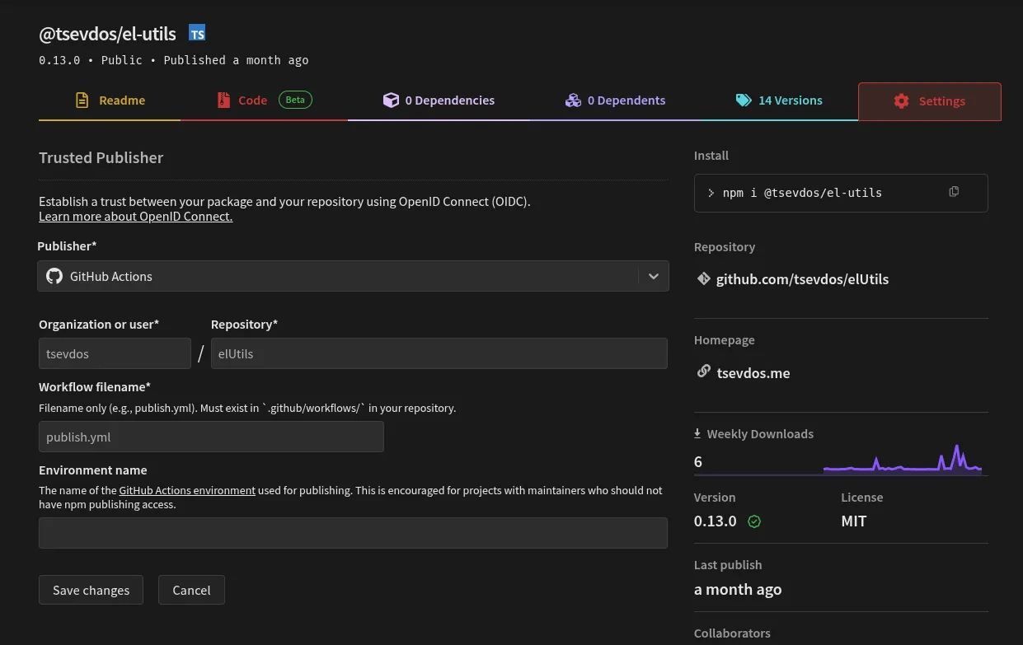Click the Settings gear icon

tap(901, 100)
